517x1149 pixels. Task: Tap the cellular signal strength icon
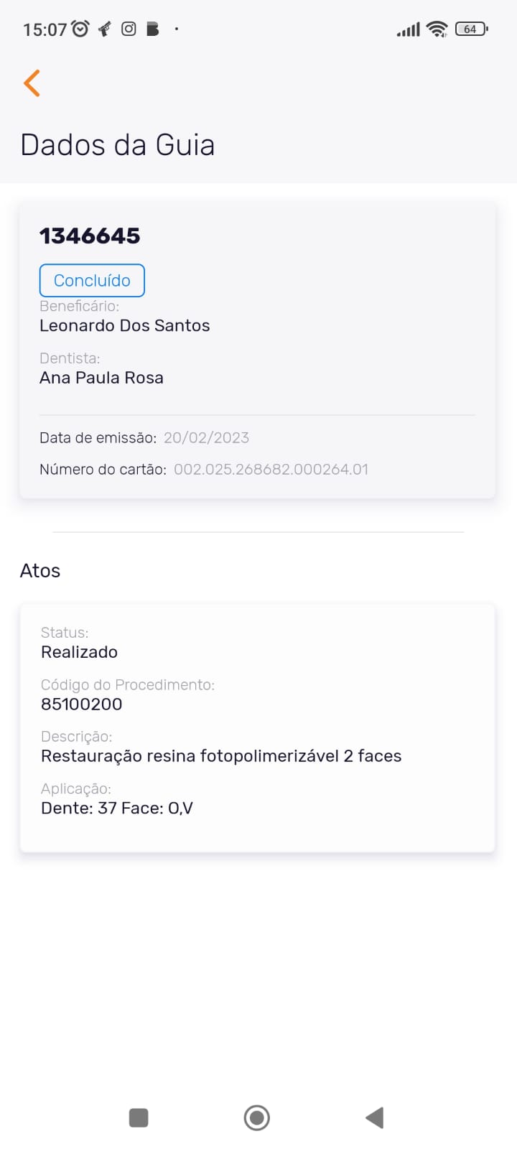point(408,29)
